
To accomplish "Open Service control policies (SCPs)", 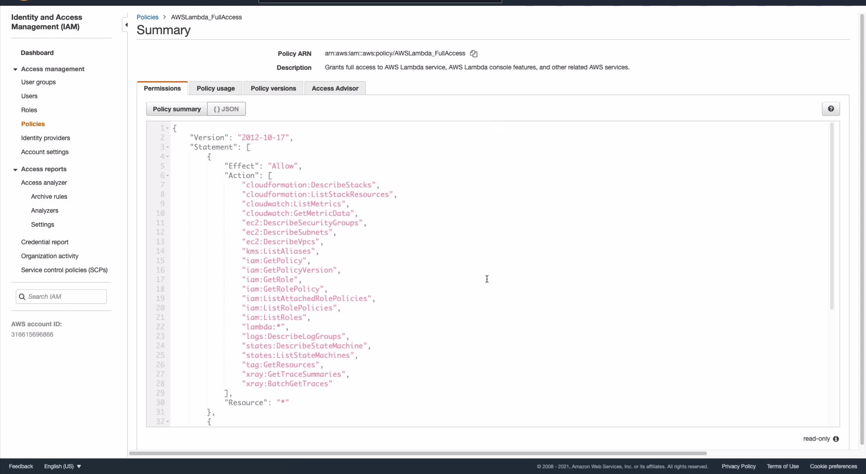I will tap(64, 270).
